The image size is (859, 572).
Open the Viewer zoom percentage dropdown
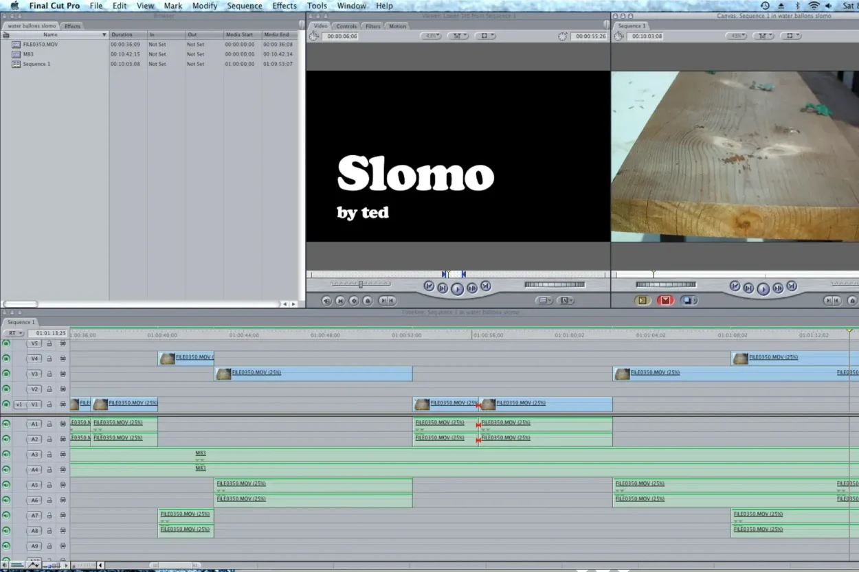click(431, 36)
